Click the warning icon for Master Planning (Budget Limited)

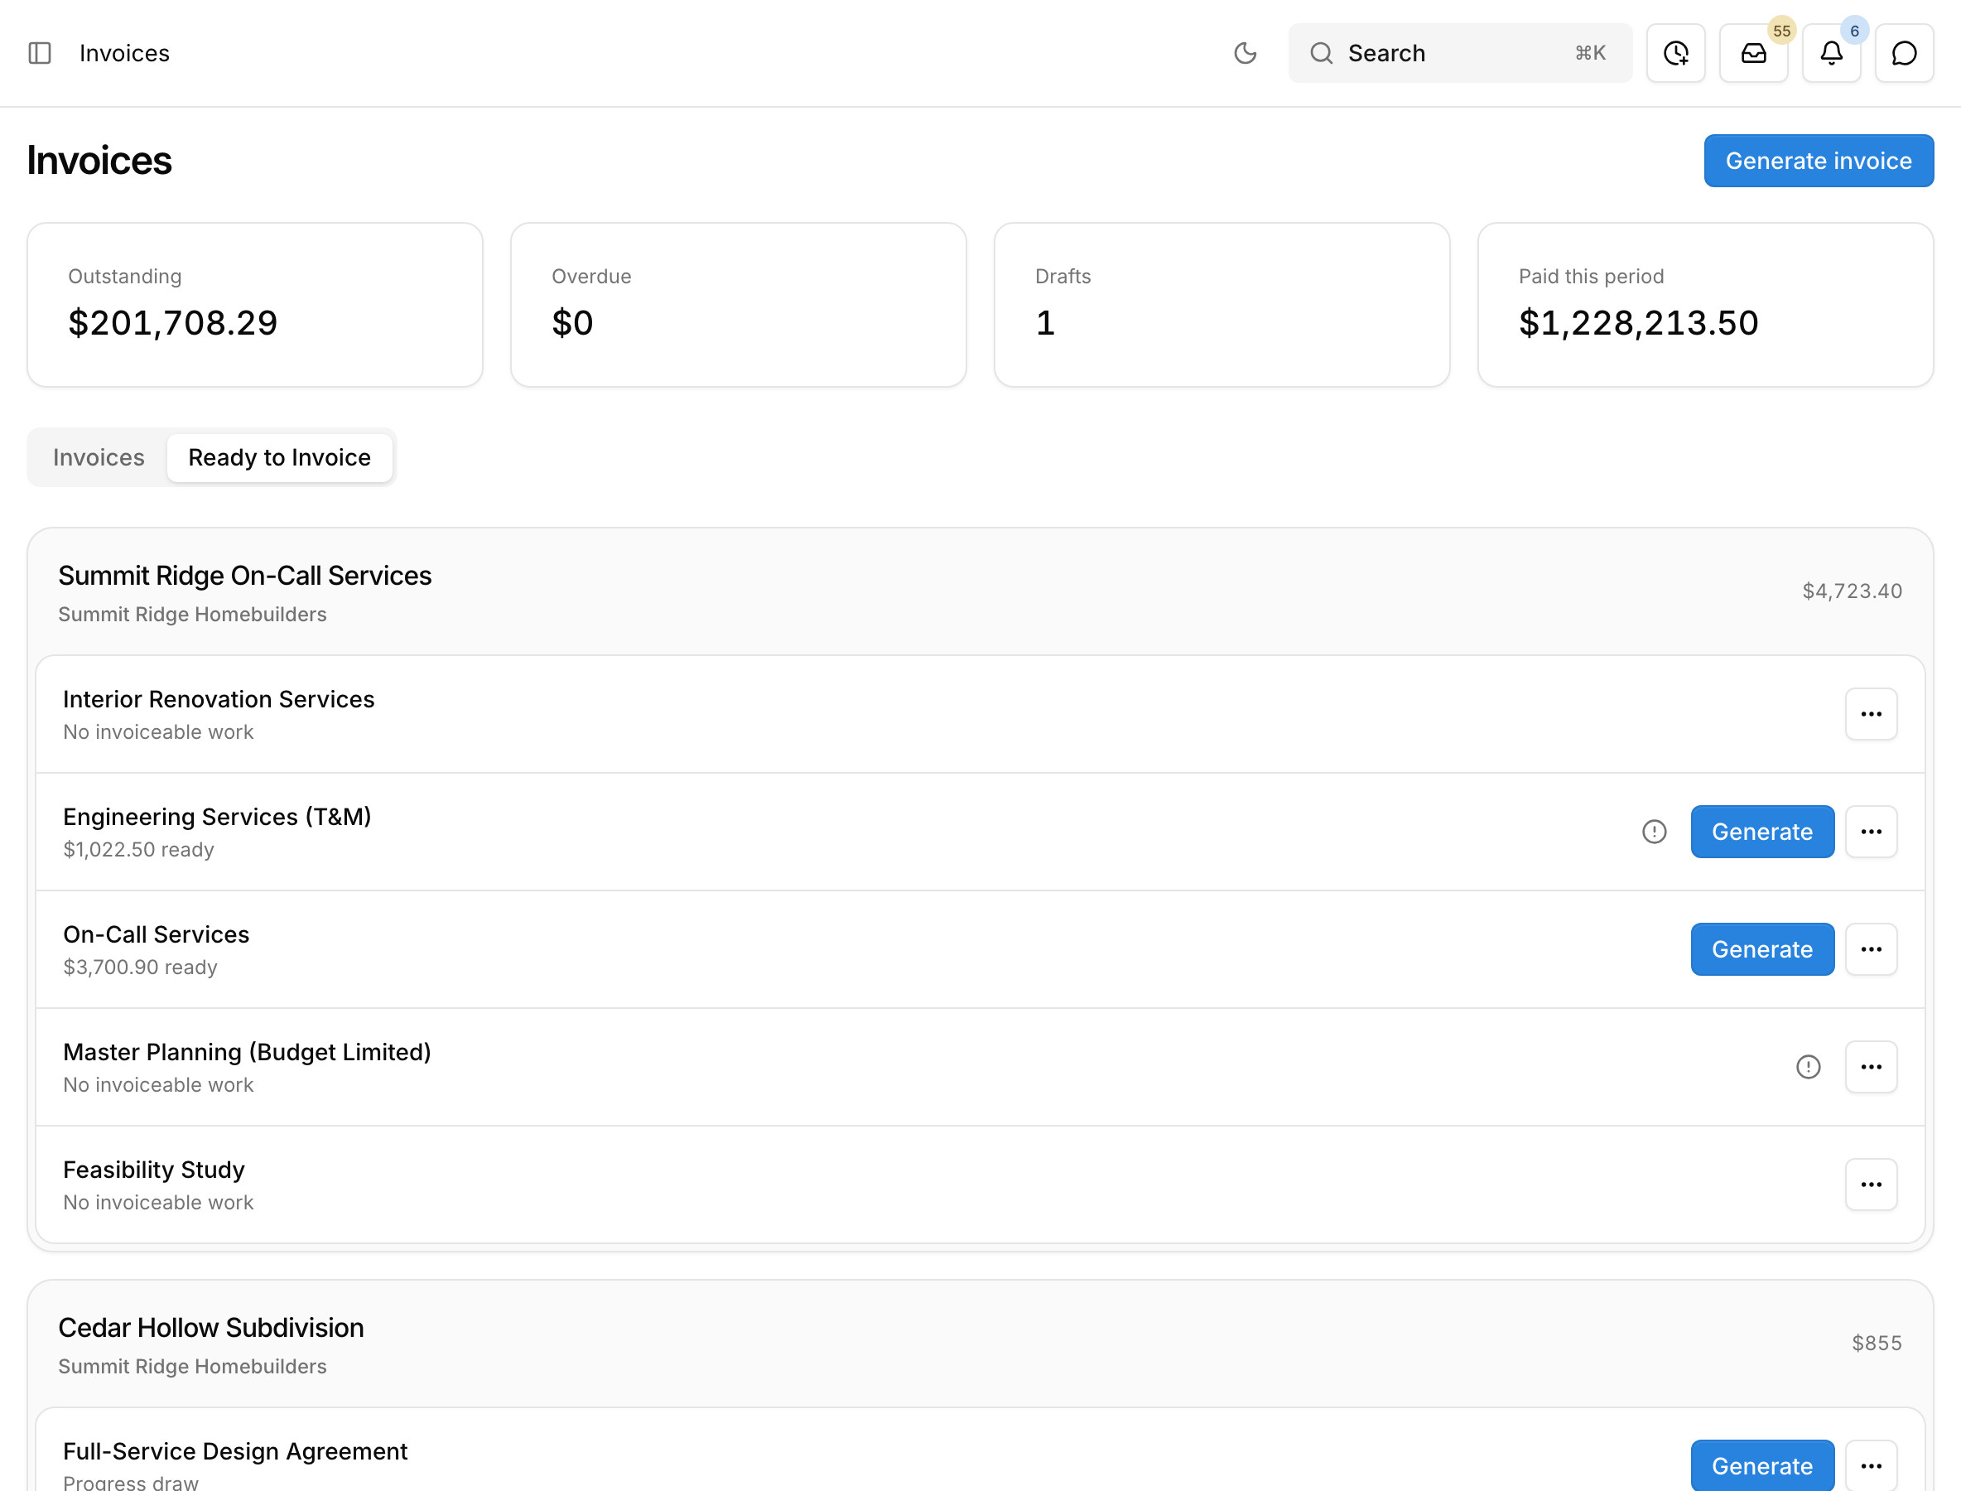[1808, 1067]
